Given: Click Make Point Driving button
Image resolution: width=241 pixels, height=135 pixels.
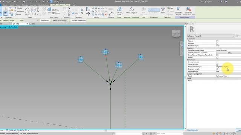Looking at the screenshot, I should coord(60,21).
